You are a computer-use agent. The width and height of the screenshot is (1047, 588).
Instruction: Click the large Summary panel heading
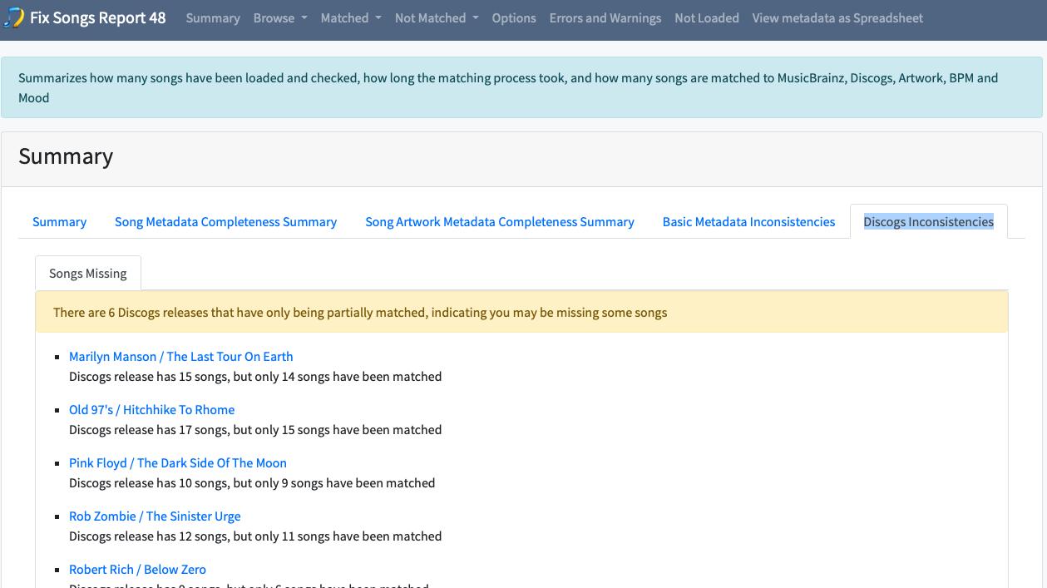coord(66,156)
